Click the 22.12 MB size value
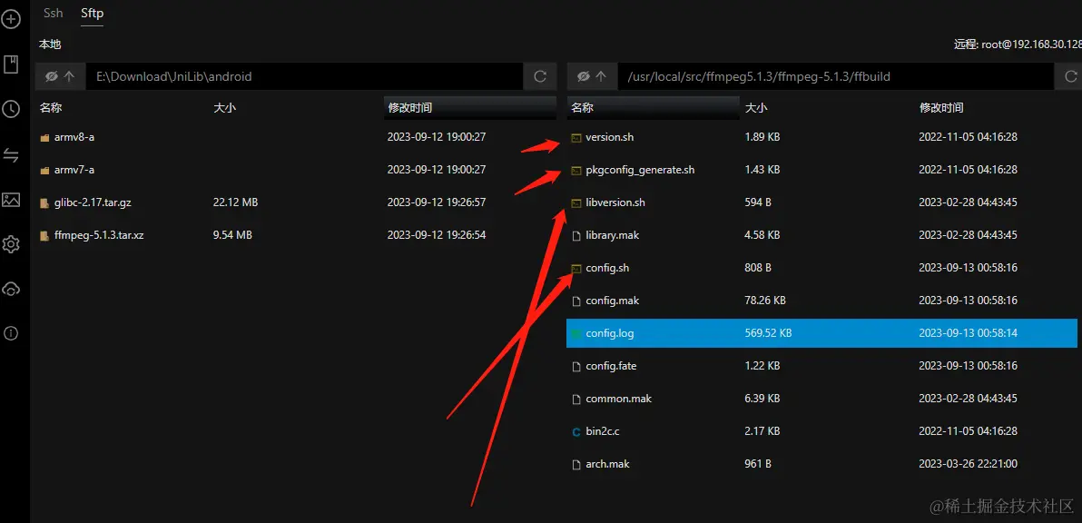The width and height of the screenshot is (1082, 523). point(236,202)
